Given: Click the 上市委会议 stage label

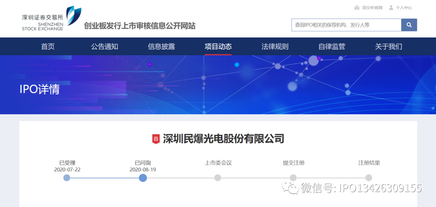Looking at the screenshot, I should [218, 163].
